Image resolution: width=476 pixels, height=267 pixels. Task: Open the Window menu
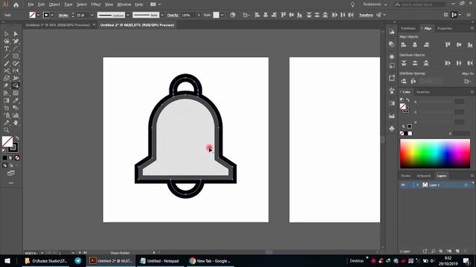point(124,4)
